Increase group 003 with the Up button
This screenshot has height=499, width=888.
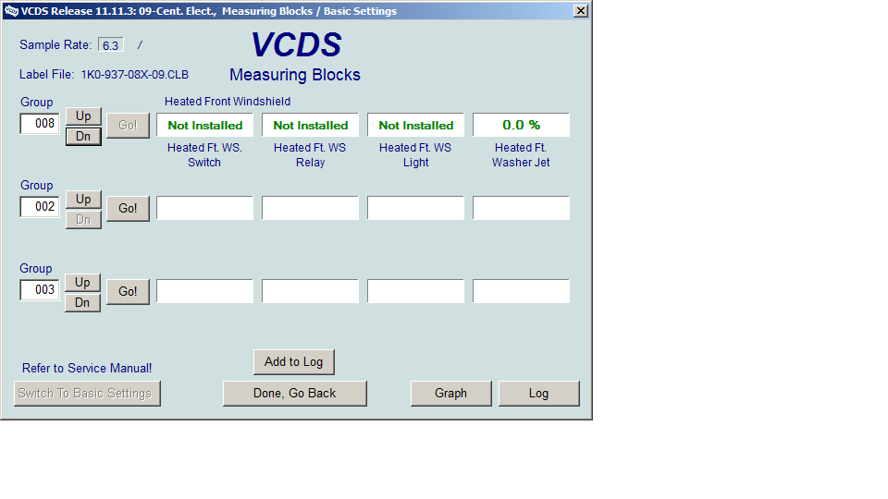(82, 283)
